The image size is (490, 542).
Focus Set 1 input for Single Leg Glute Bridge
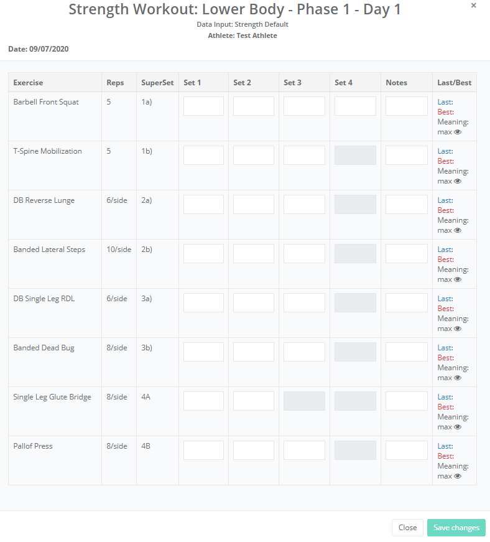203,401
